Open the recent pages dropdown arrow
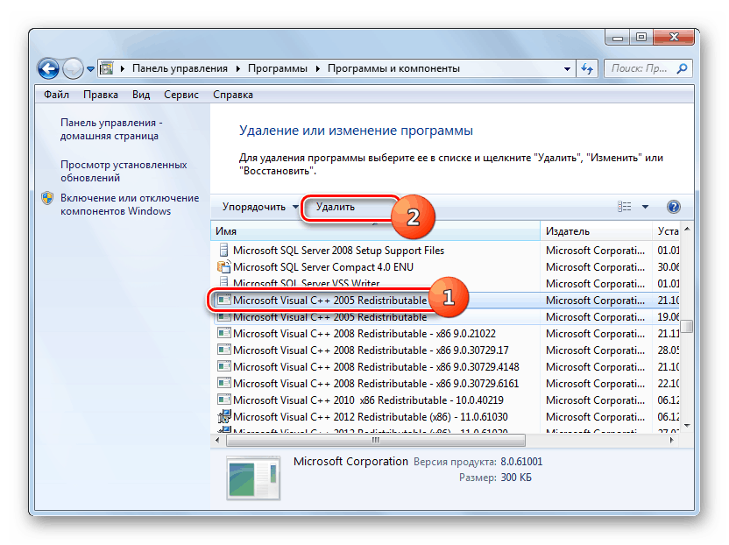The height and width of the screenshot is (545, 729). coord(90,69)
